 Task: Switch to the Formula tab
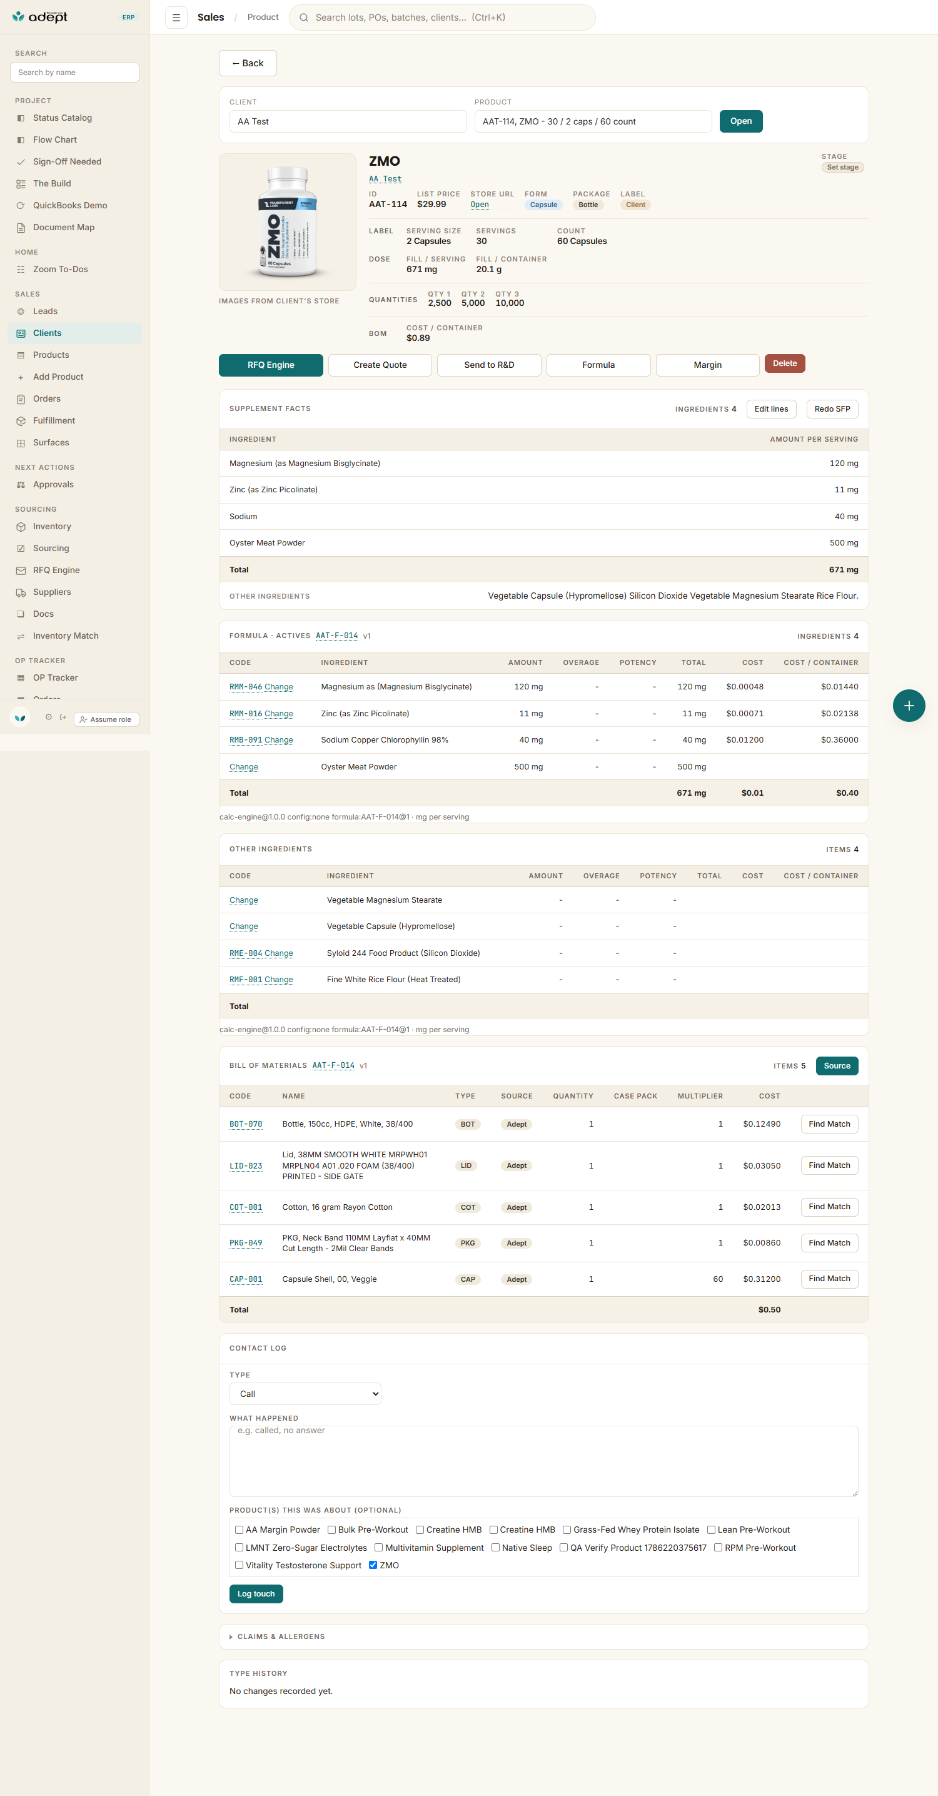click(x=598, y=365)
